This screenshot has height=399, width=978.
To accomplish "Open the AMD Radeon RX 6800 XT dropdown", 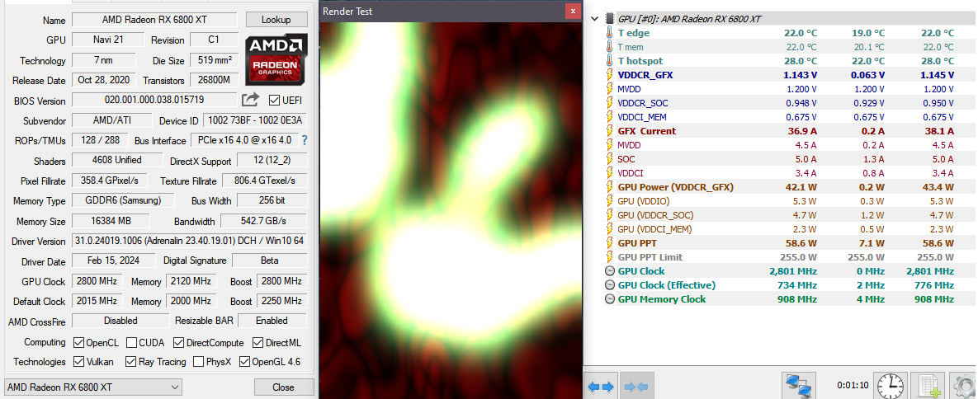I will tap(93, 387).
